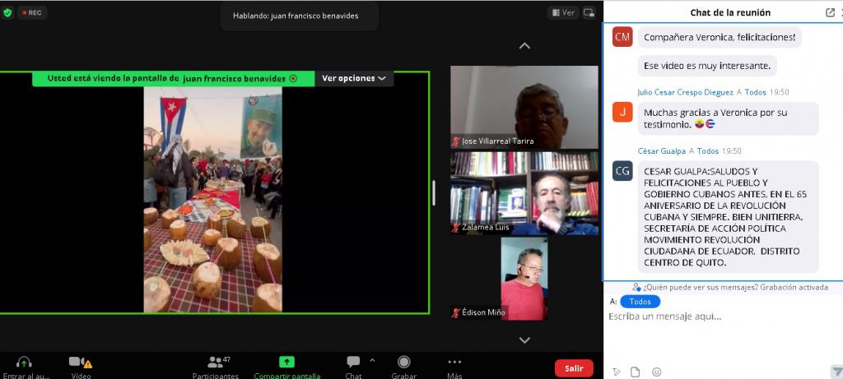Open the Ver opciones dropdown
Image resolution: width=843 pixels, height=379 pixels.
[354, 78]
